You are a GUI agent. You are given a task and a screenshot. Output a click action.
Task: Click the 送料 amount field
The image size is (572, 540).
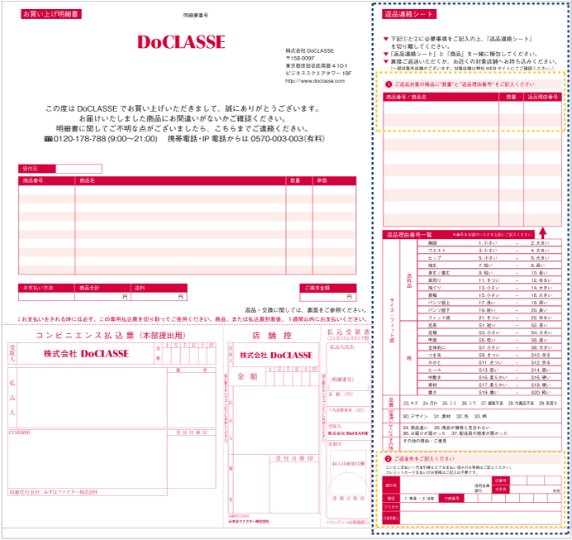coord(159,297)
